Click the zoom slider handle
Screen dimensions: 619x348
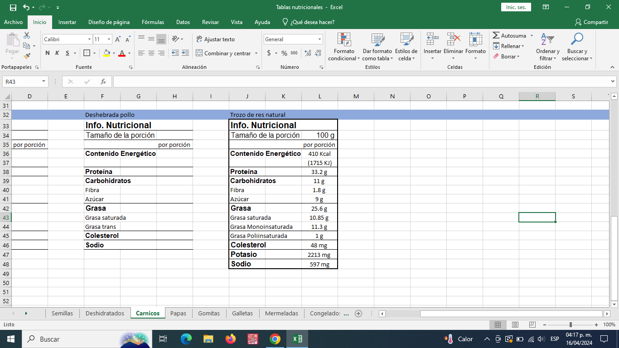pyautogui.click(x=571, y=324)
